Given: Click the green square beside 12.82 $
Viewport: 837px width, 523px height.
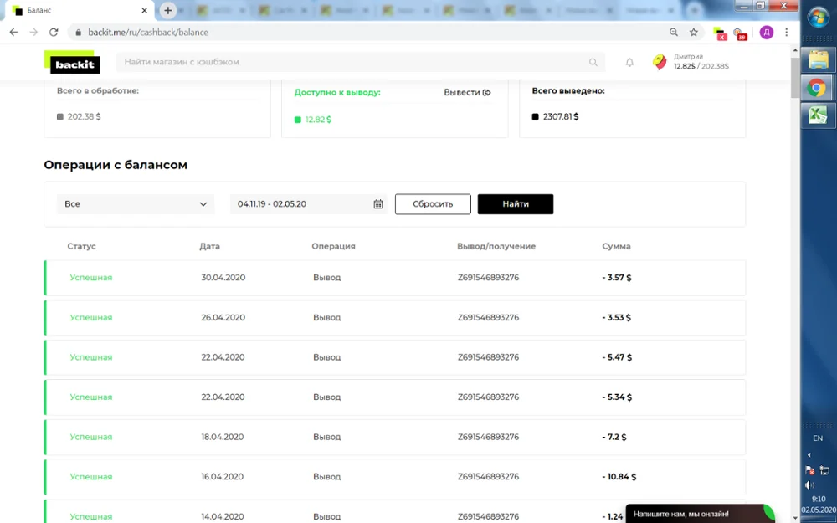Looking at the screenshot, I should click(x=298, y=120).
